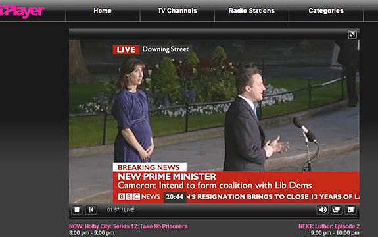The height and width of the screenshot is (237, 378).
Task: Click the 9:00 pm - 10:00 pm schedule time
Action: pos(335,233)
